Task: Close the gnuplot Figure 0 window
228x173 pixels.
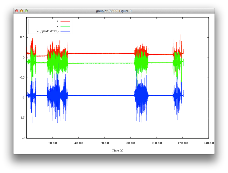Action: click(x=17, y=11)
